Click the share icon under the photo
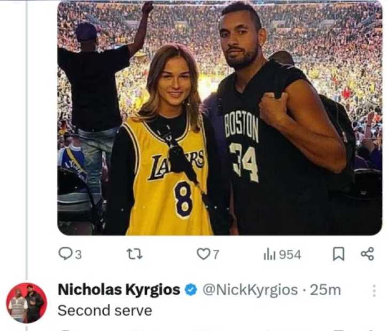The image size is (388, 331). [367, 254]
